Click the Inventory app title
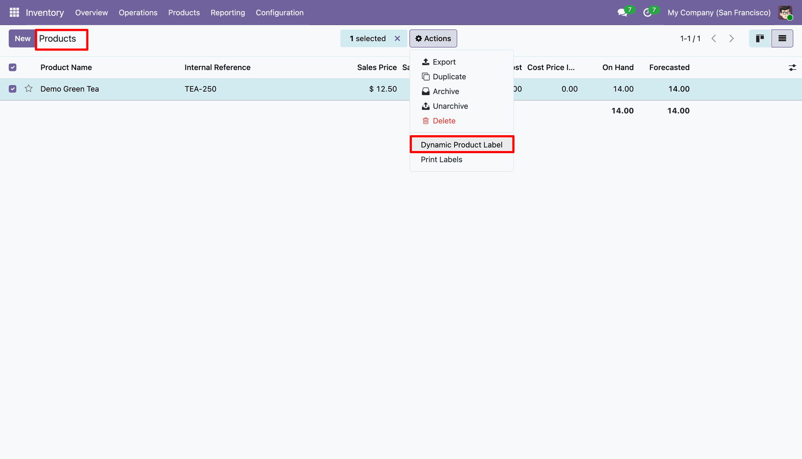This screenshot has width=802, height=459. [45, 13]
